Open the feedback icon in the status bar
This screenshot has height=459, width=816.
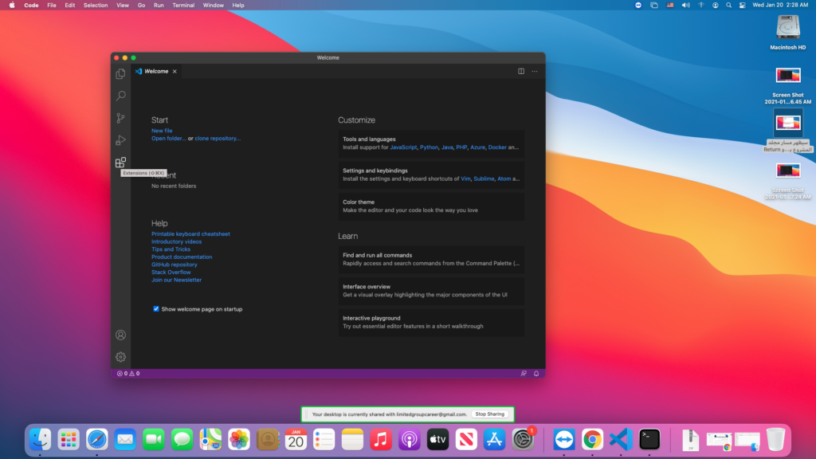click(524, 374)
